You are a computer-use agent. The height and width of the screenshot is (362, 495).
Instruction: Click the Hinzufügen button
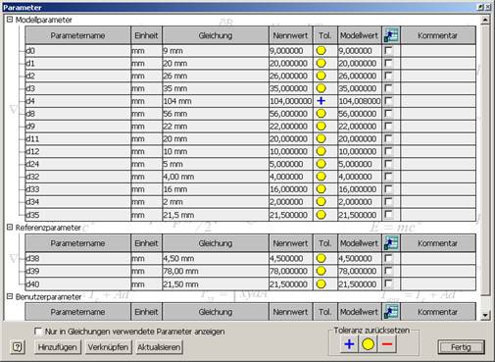click(58, 347)
